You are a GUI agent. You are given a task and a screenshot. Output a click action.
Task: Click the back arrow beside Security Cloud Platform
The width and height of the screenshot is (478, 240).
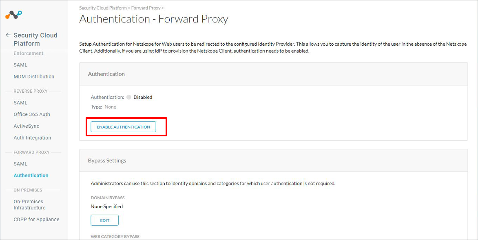(8, 35)
